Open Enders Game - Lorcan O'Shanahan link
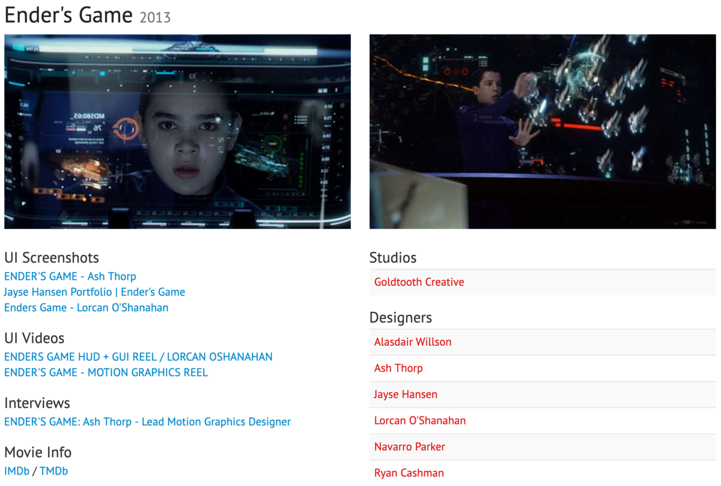This screenshot has height=486, width=721. tap(86, 308)
